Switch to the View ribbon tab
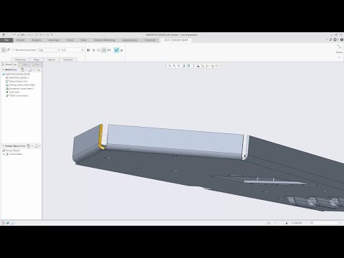Viewport: 344px width, 258px height. pyautogui.click(x=83, y=40)
